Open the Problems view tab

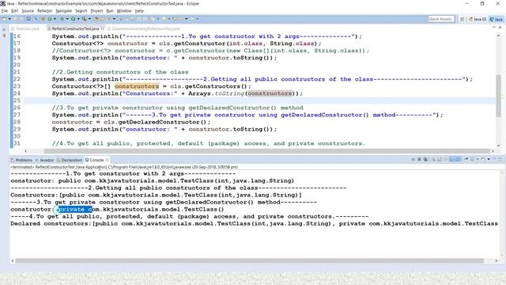coord(21,160)
